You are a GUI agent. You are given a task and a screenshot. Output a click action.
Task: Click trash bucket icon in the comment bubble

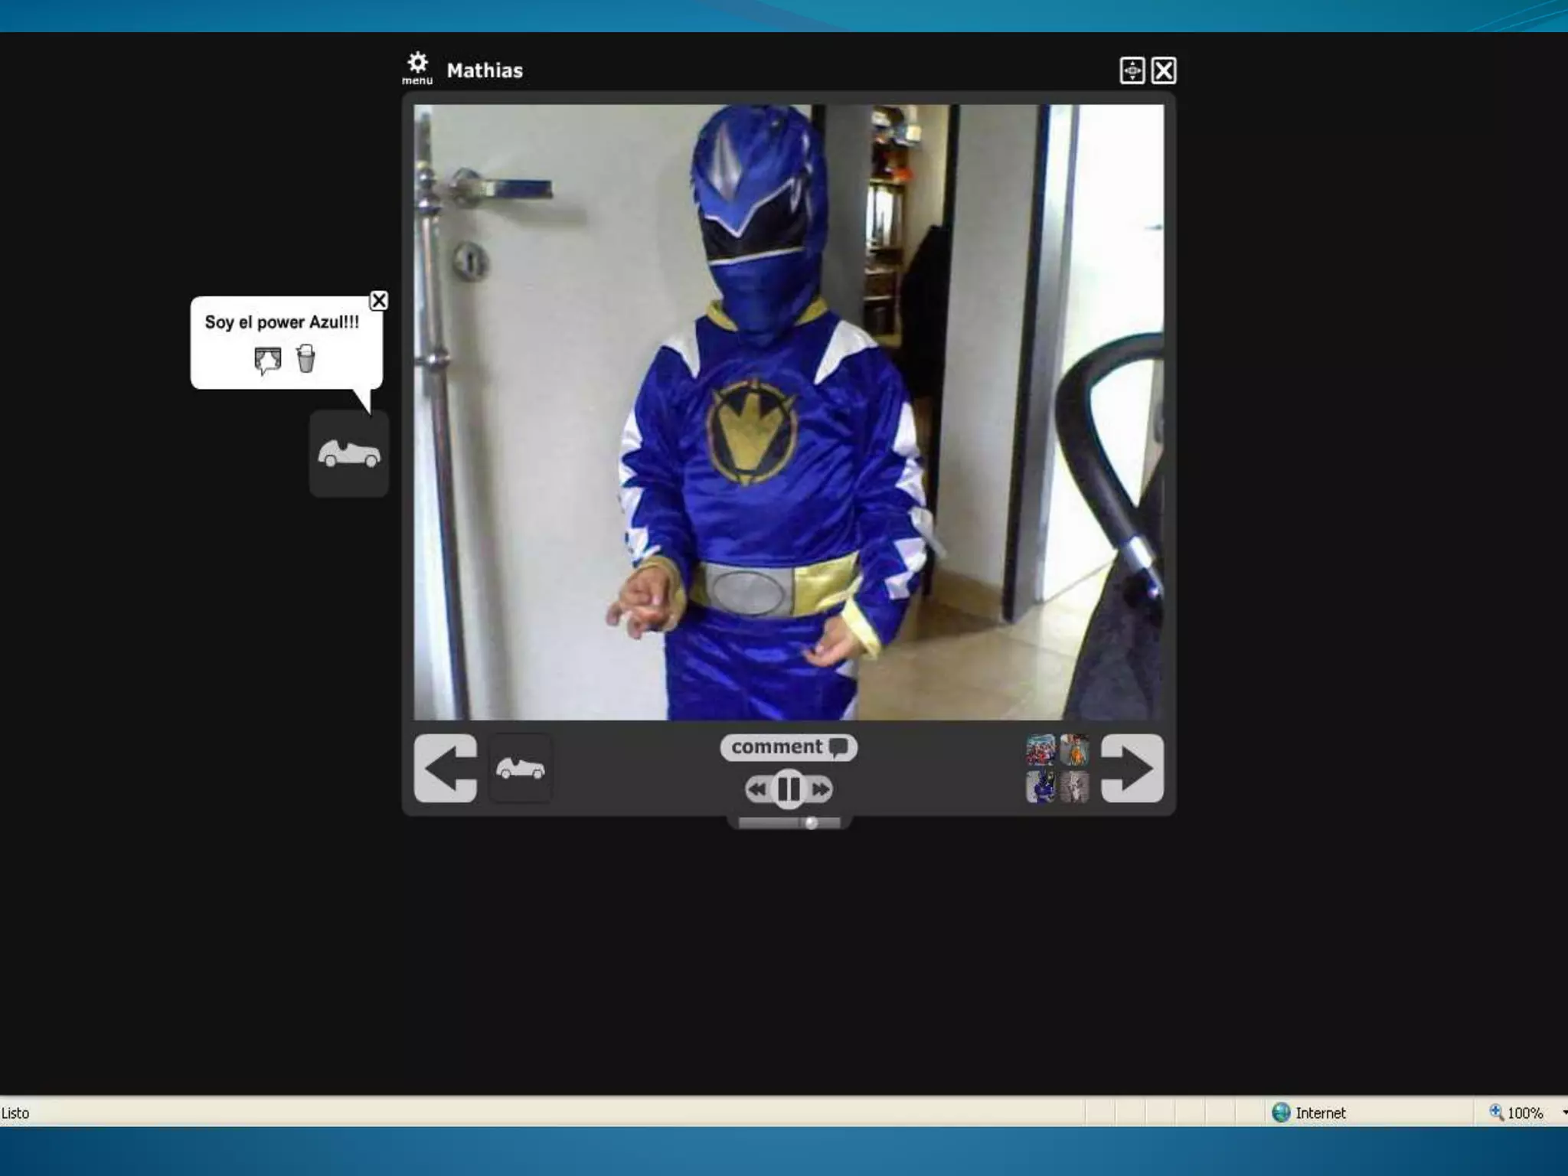click(305, 358)
